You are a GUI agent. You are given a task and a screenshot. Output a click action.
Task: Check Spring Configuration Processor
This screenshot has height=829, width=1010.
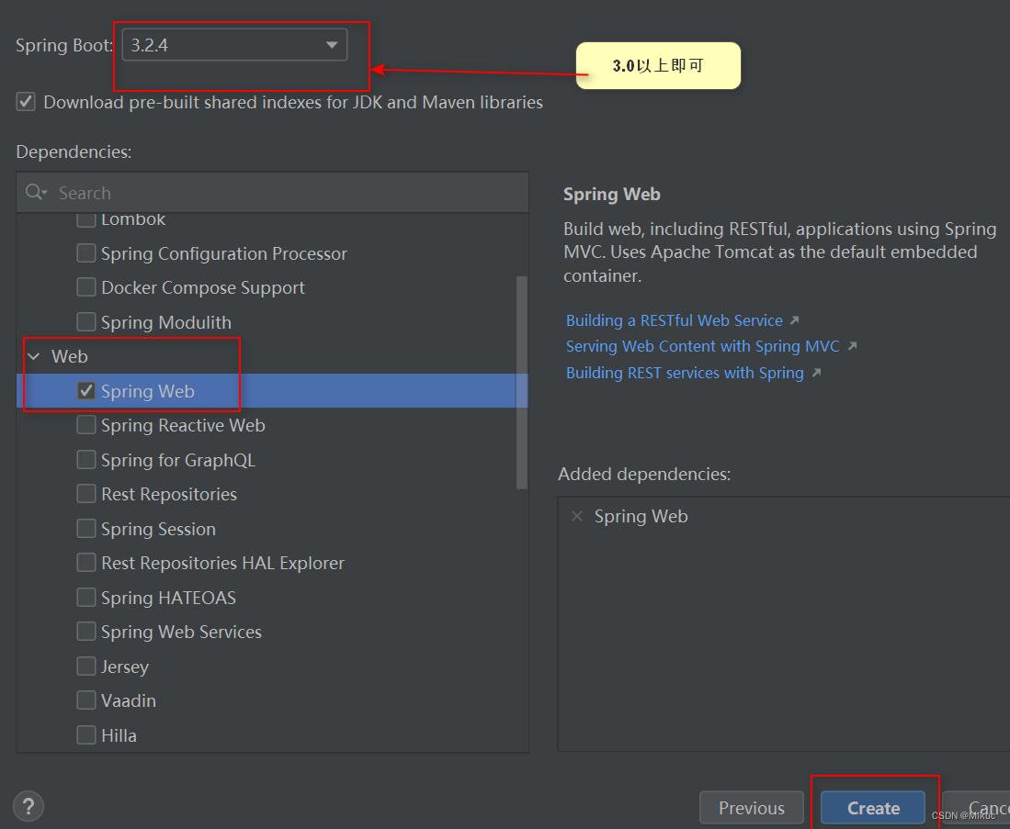tap(86, 252)
